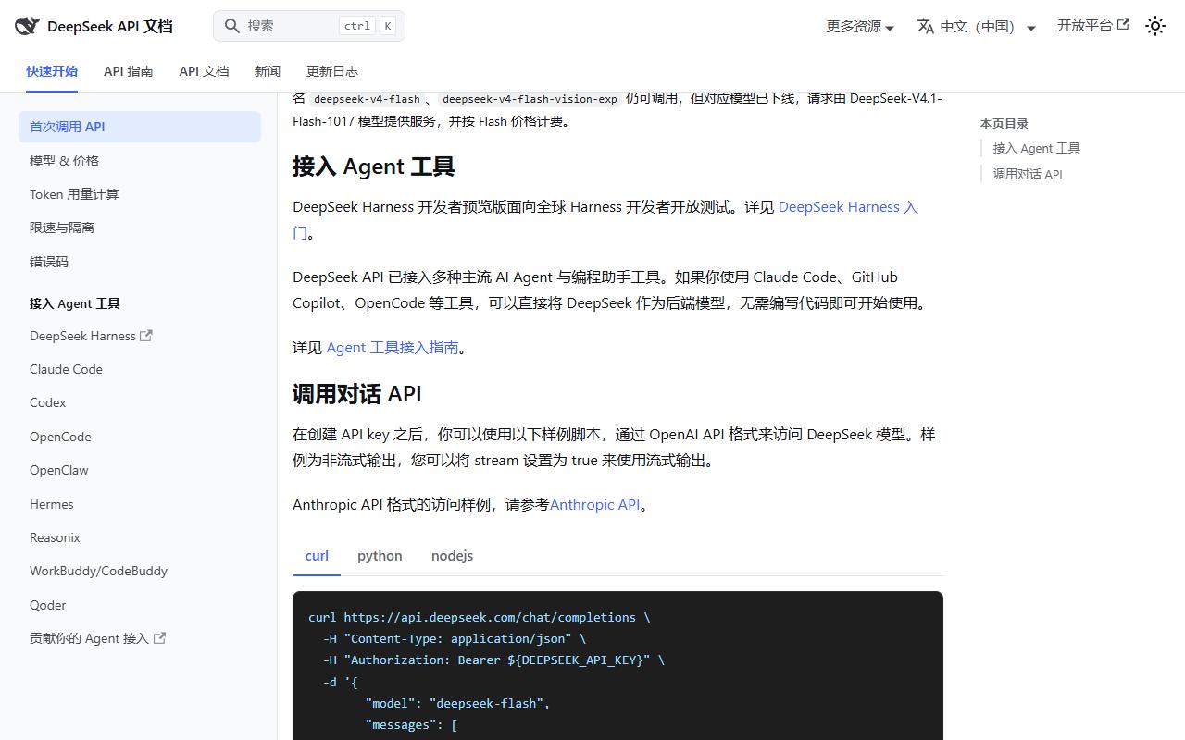This screenshot has width=1185, height=740.
Task: Follow the Agent 工具接入指南 link
Action: (x=393, y=348)
